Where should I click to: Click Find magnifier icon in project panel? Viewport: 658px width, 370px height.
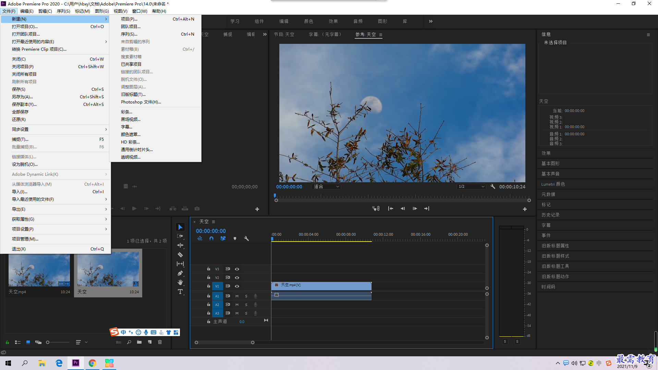point(129,342)
